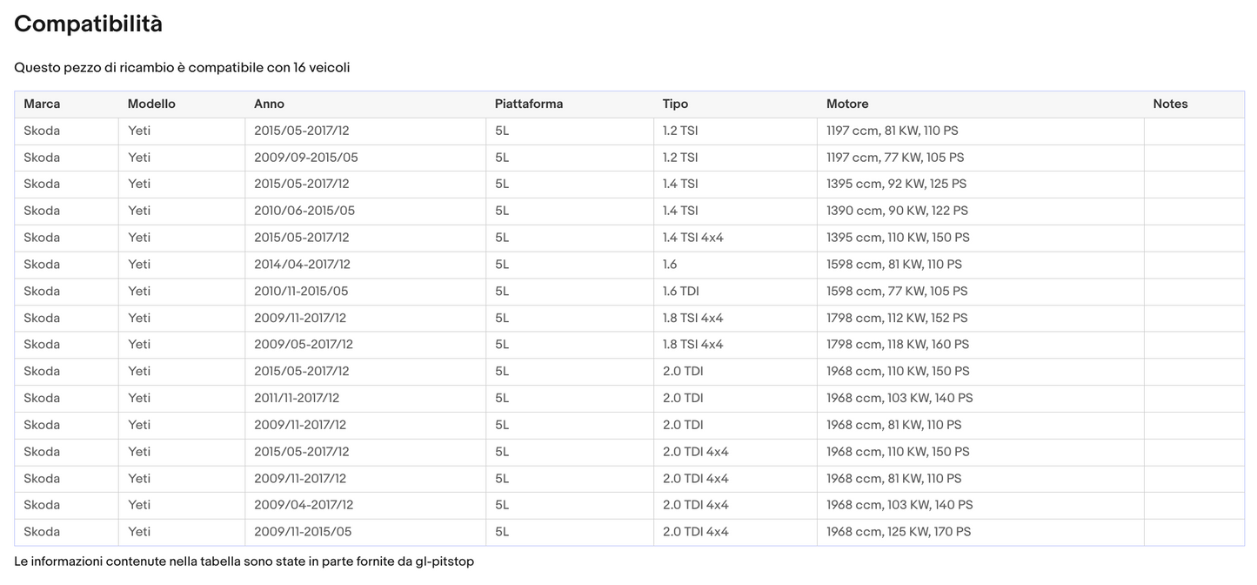The image size is (1257, 585).
Task: Click the Piattaforma column header
Action: [x=528, y=104]
